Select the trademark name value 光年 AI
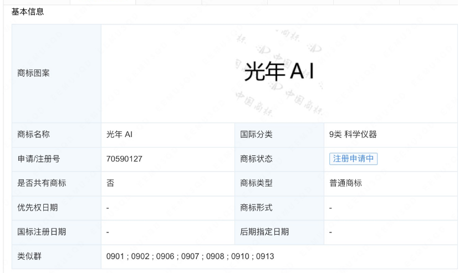This screenshot has height=273, width=469. (x=119, y=134)
